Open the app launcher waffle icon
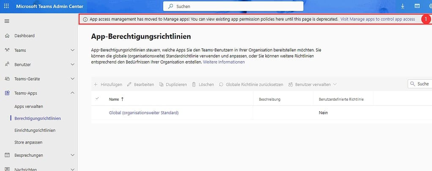This screenshot has height=171, width=432. coord(6,6)
